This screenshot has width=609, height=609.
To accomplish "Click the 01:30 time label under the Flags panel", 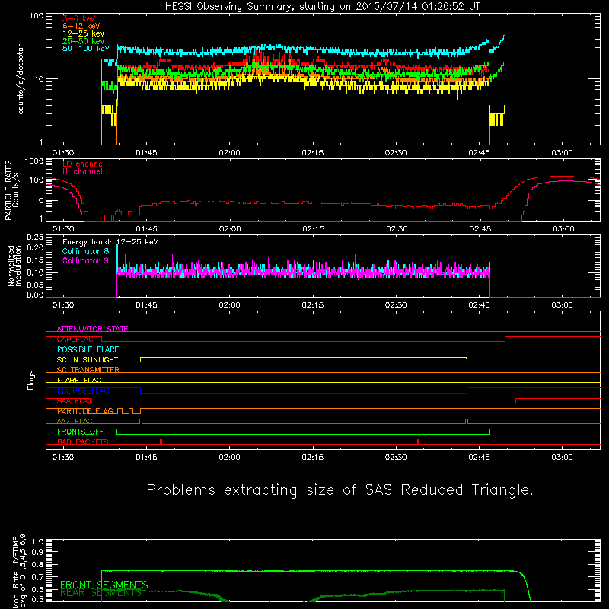I will point(63,458).
